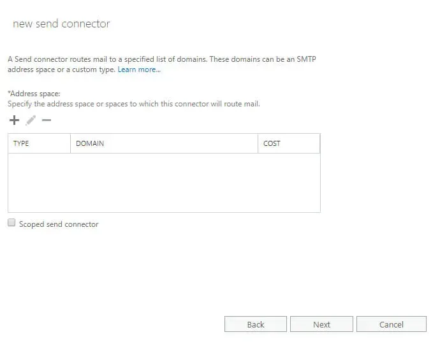
Task: Select the '*Address space:' label
Action: 34,94
